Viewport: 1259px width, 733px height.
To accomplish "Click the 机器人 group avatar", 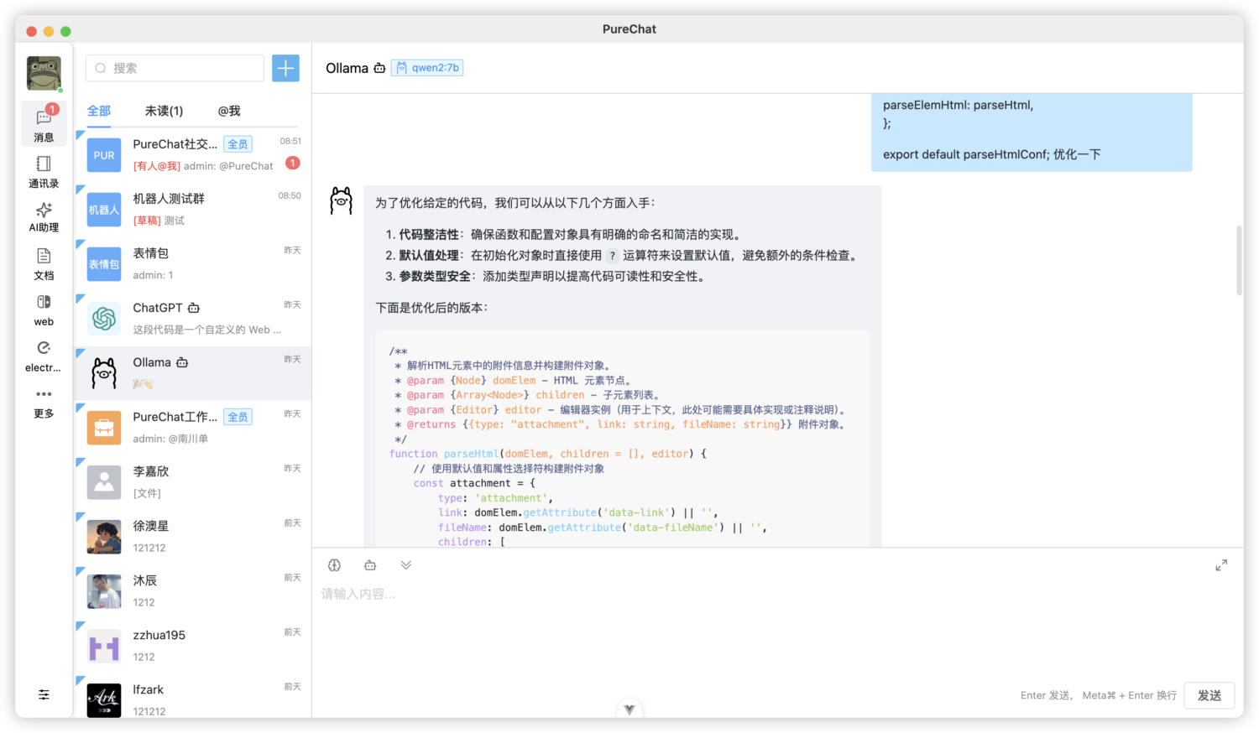I will tap(104, 210).
